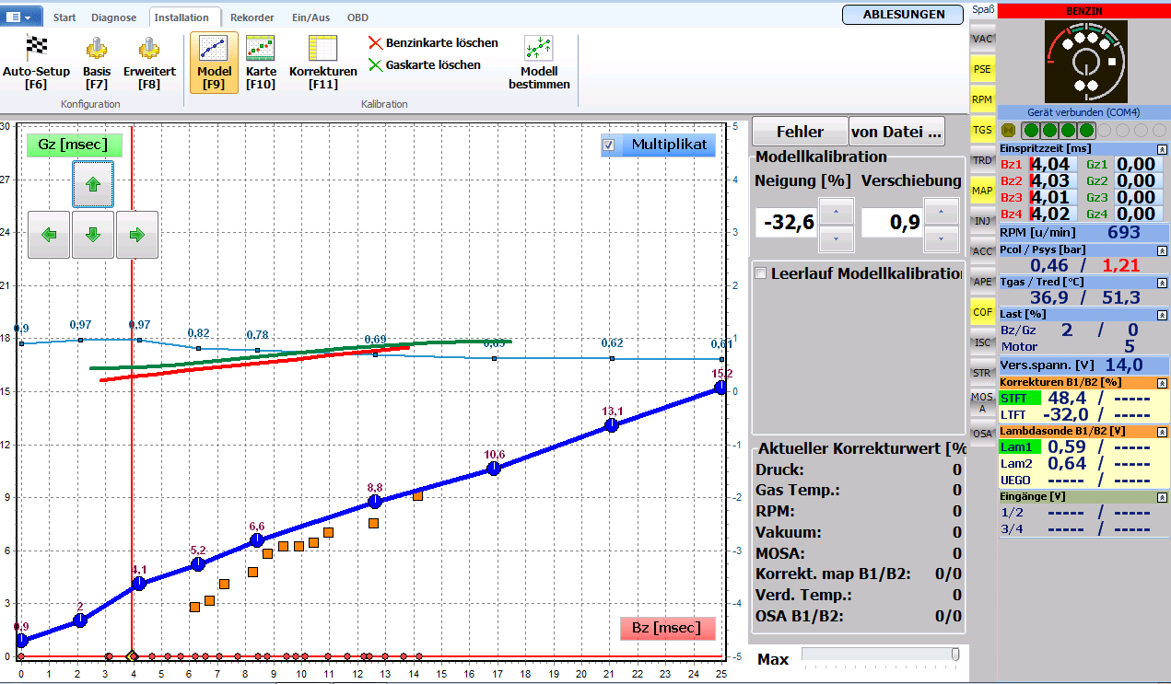Collapse Eingänge [V] section
The width and height of the screenshot is (1171, 684).
(x=1162, y=496)
